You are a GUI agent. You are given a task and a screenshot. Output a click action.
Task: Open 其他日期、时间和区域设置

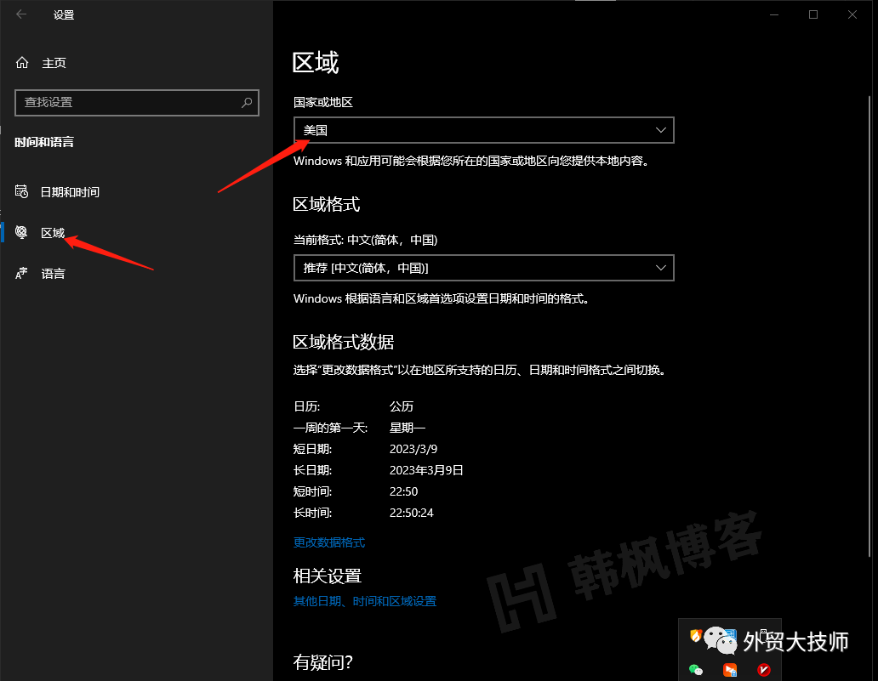click(x=365, y=599)
